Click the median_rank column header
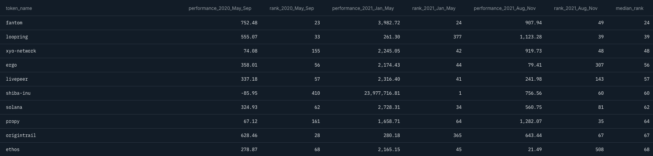Screen dimensions: 653x156 point(629,8)
